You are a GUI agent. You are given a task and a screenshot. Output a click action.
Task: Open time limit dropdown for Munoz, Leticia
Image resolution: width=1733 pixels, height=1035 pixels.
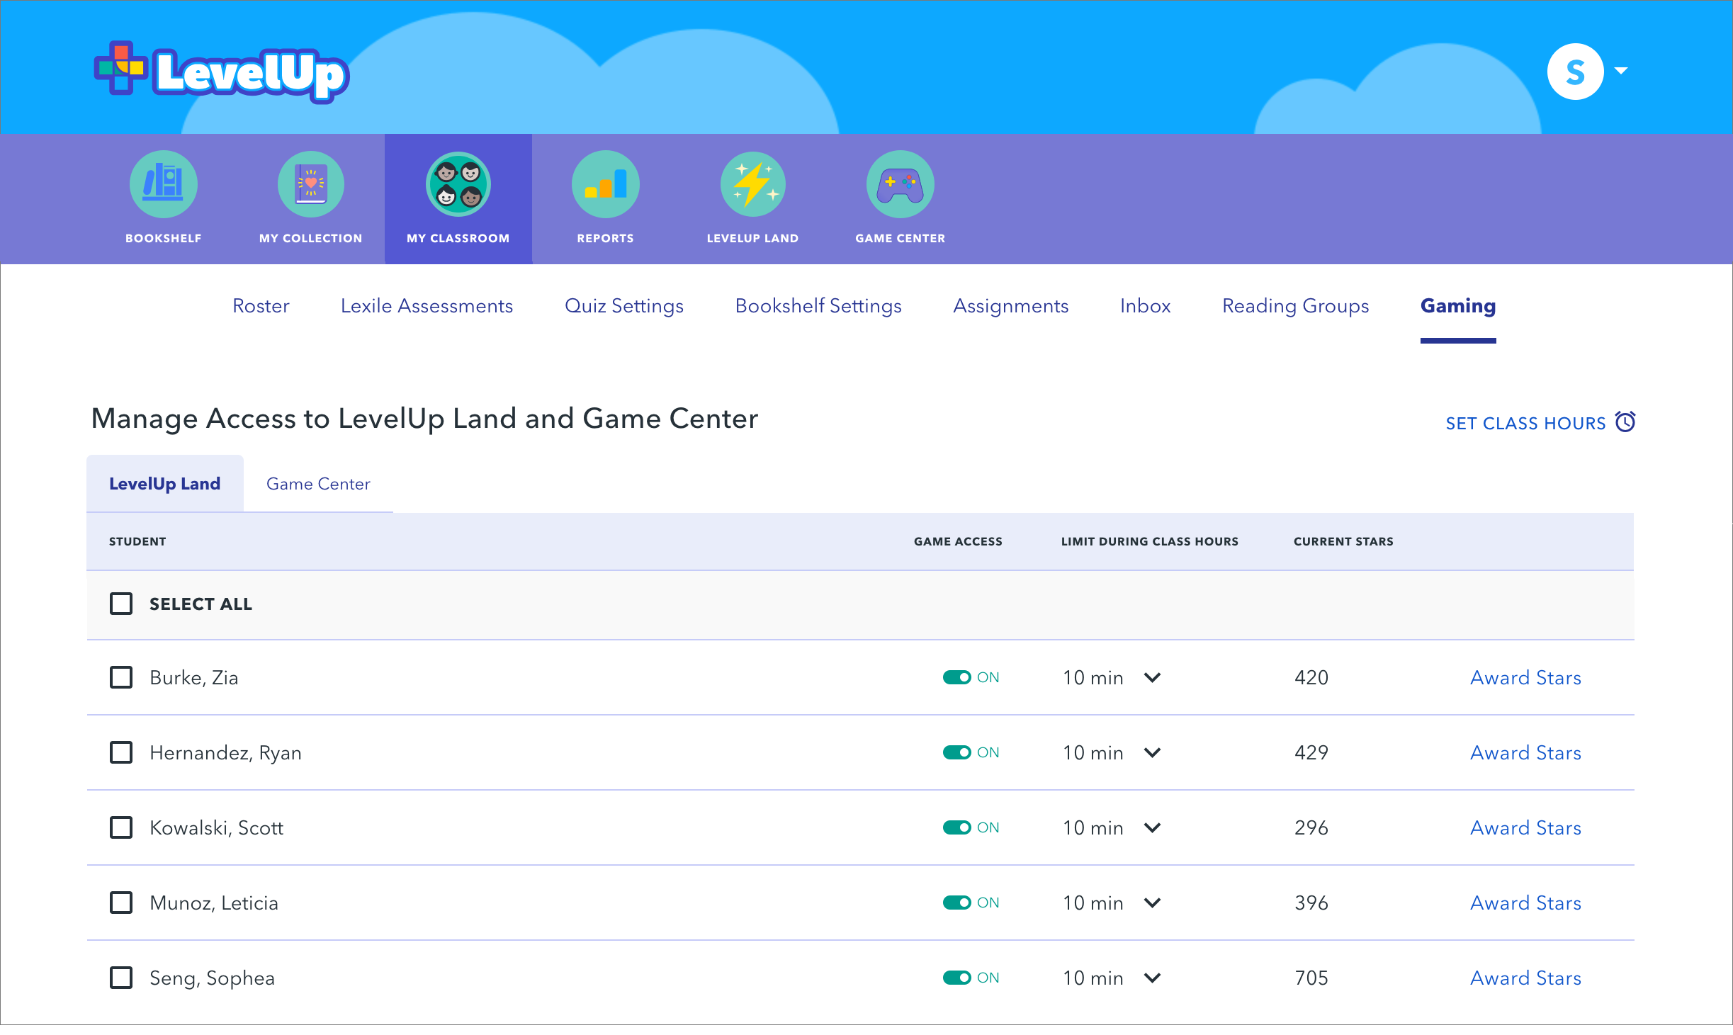(1152, 903)
